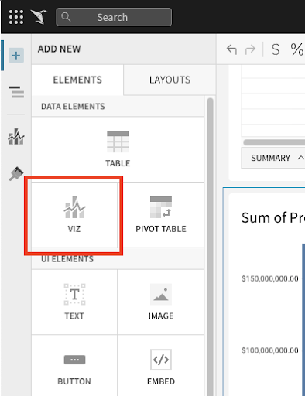Click the $150,000,000.00 axis label
This screenshot has height=396, width=305.
coord(270,278)
